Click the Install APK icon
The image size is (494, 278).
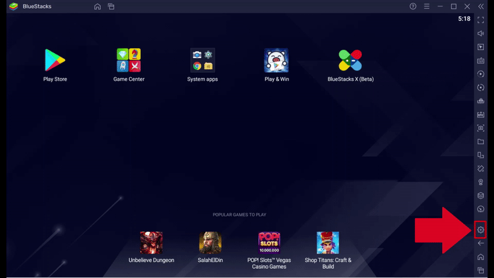pos(480,114)
